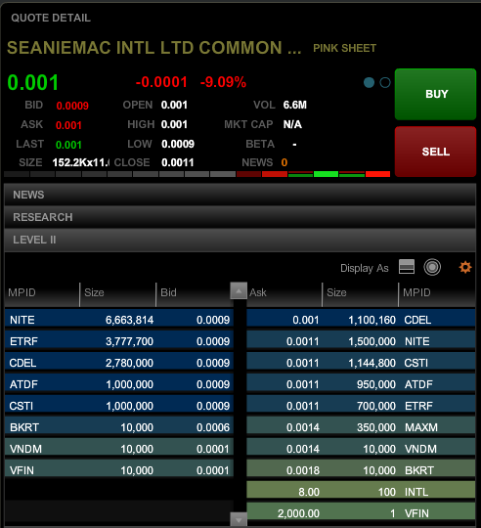Click the SEANIEMAC INTL LTD COMMON title

153,48
